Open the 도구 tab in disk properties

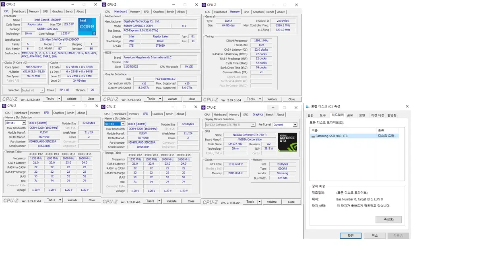323,116
